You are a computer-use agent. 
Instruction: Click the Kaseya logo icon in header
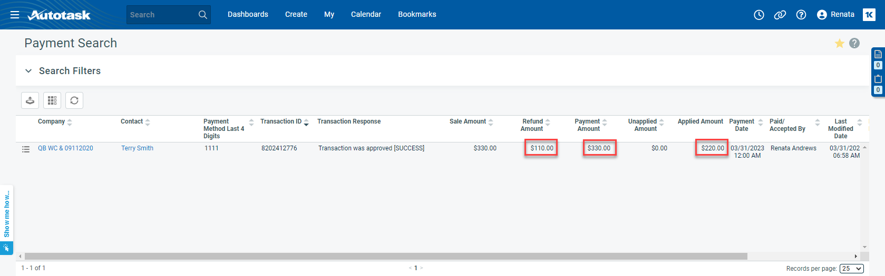(869, 15)
